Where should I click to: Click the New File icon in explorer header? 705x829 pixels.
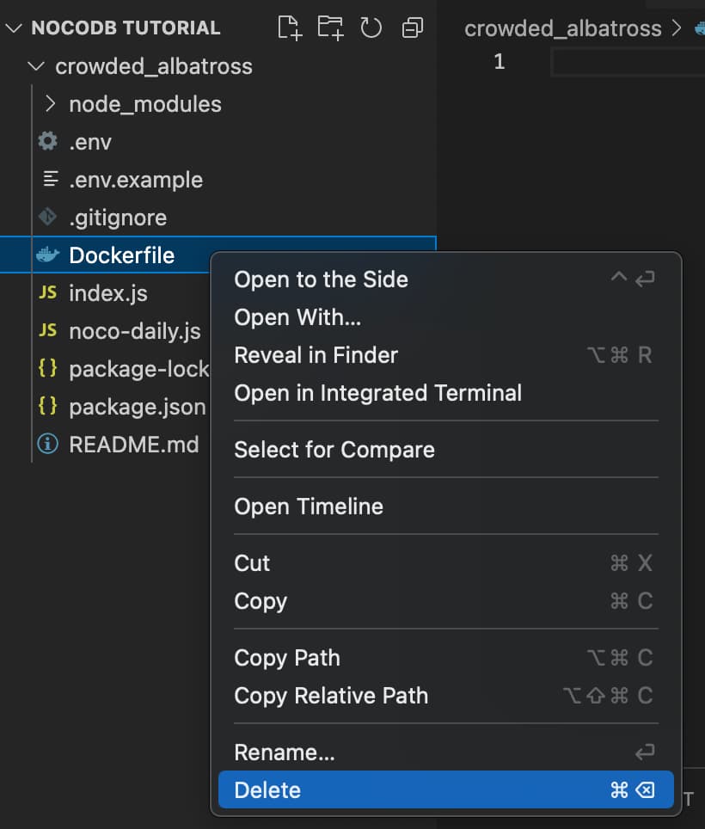[x=290, y=28]
